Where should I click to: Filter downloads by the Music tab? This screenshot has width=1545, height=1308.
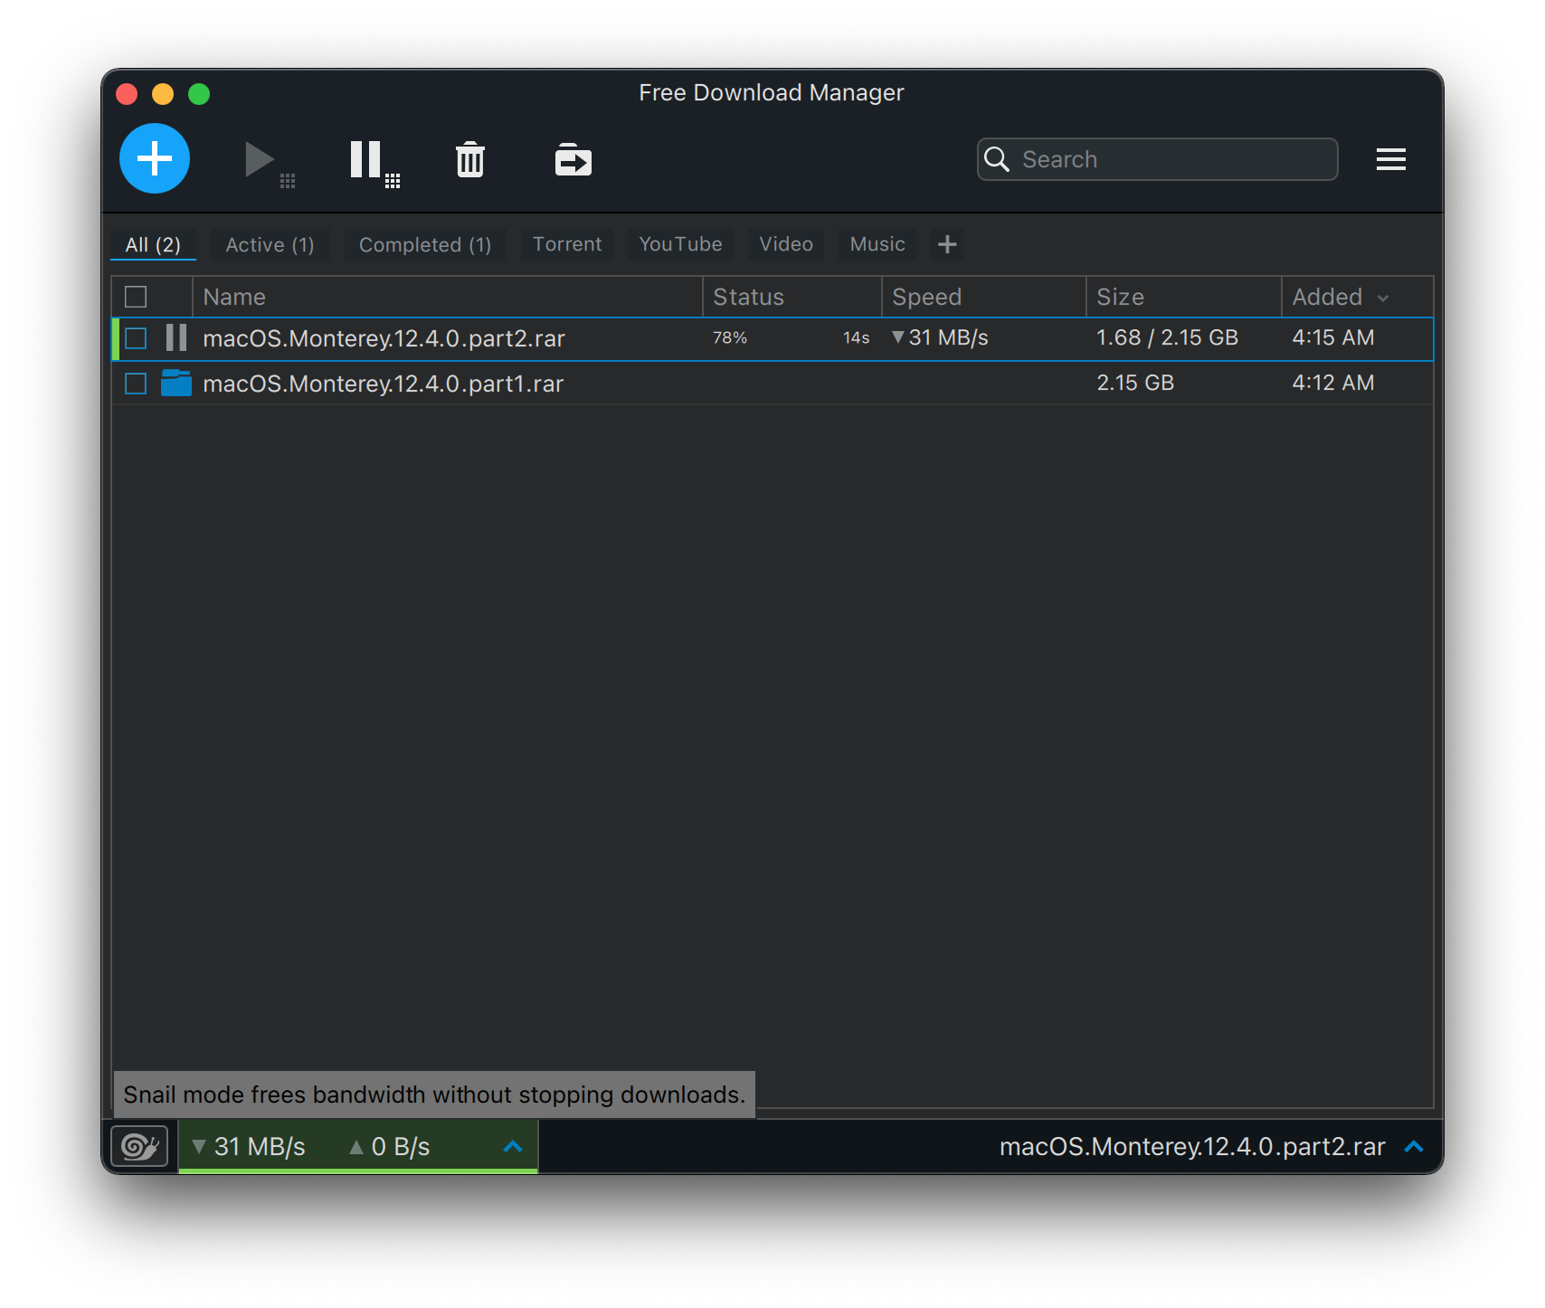(x=877, y=244)
